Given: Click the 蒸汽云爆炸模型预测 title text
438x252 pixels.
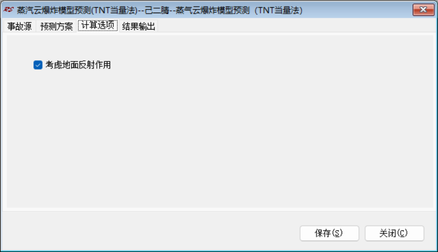Looking at the screenshot, I should 54,10.
